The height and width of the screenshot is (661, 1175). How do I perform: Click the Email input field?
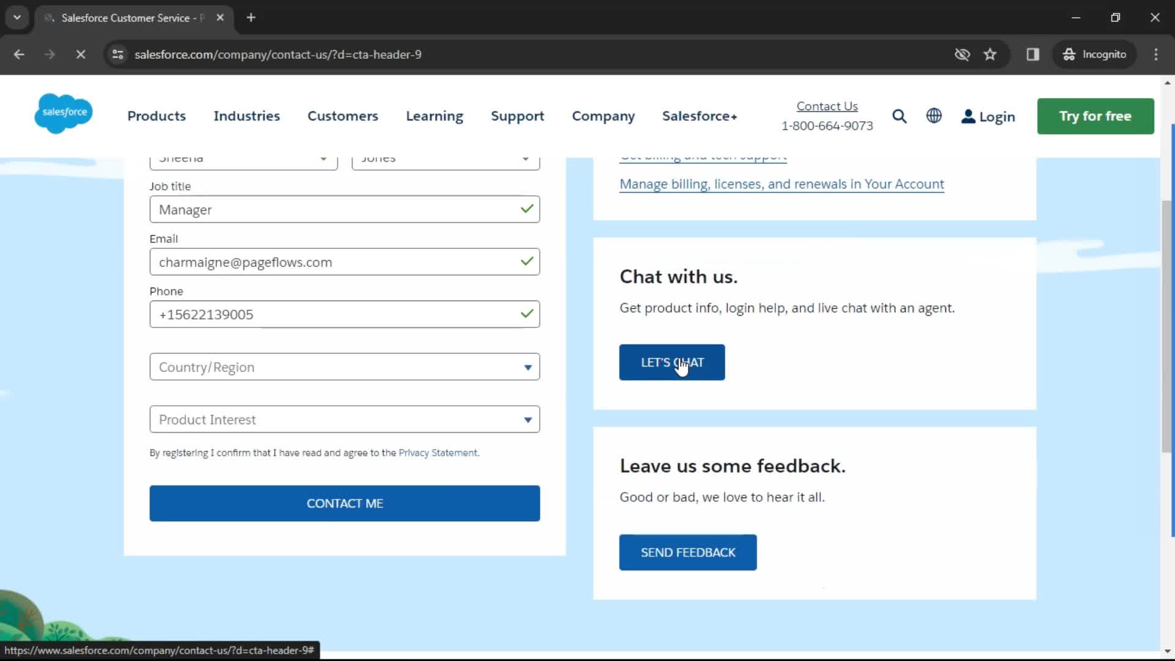345,262
